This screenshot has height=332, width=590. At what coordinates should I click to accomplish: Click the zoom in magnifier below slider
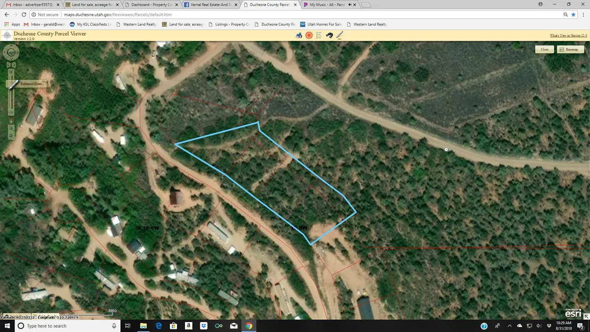click(x=11, y=129)
